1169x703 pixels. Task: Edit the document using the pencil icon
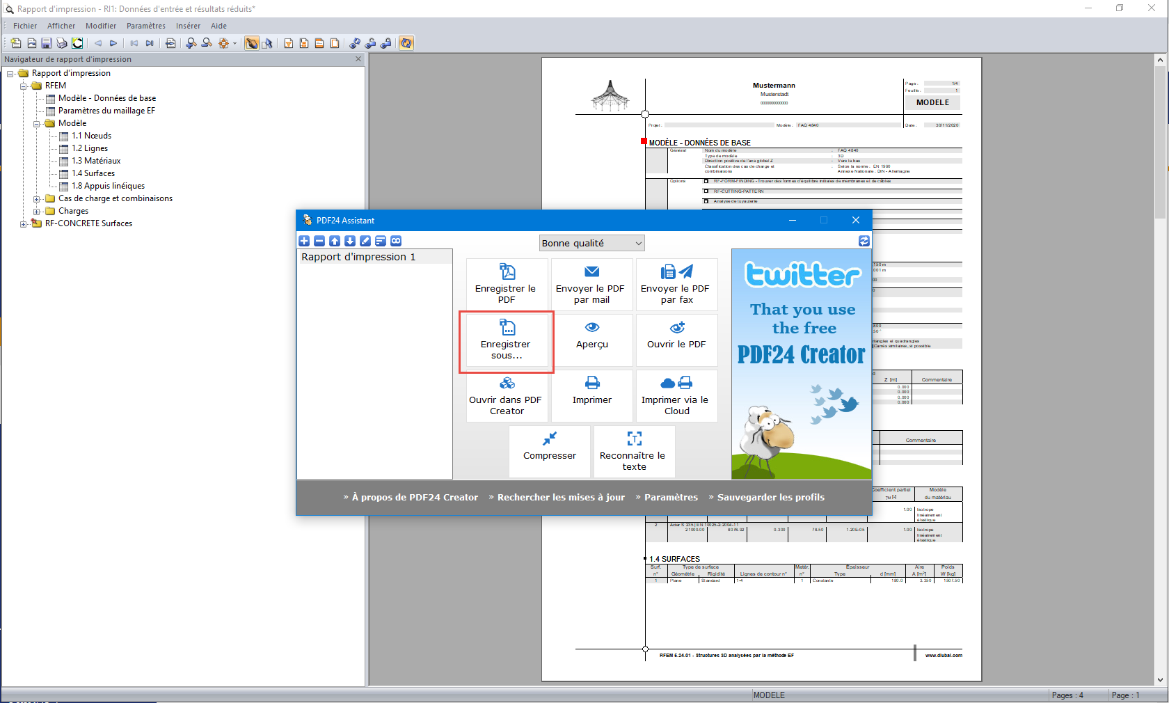click(x=365, y=241)
